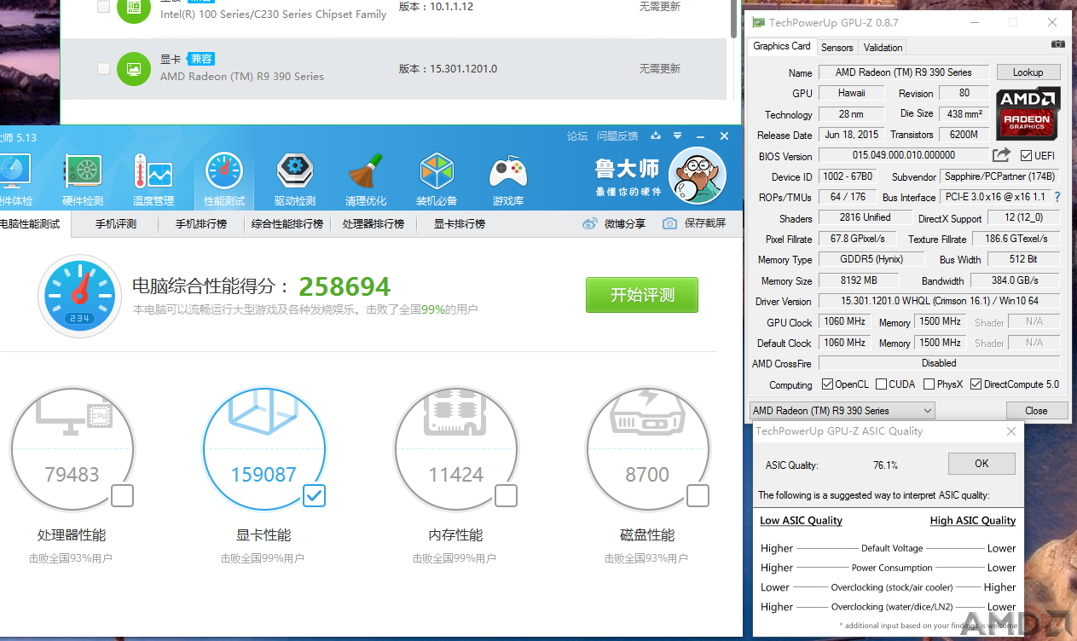This screenshot has height=641, width=1077.
Task: Toggle the CUDA checkbox
Action: click(881, 384)
